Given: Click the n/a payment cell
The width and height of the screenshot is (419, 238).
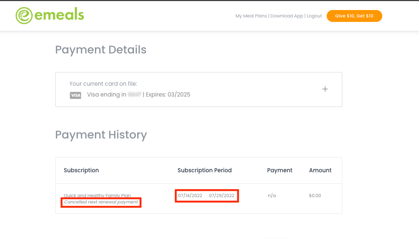Looking at the screenshot, I should [272, 196].
